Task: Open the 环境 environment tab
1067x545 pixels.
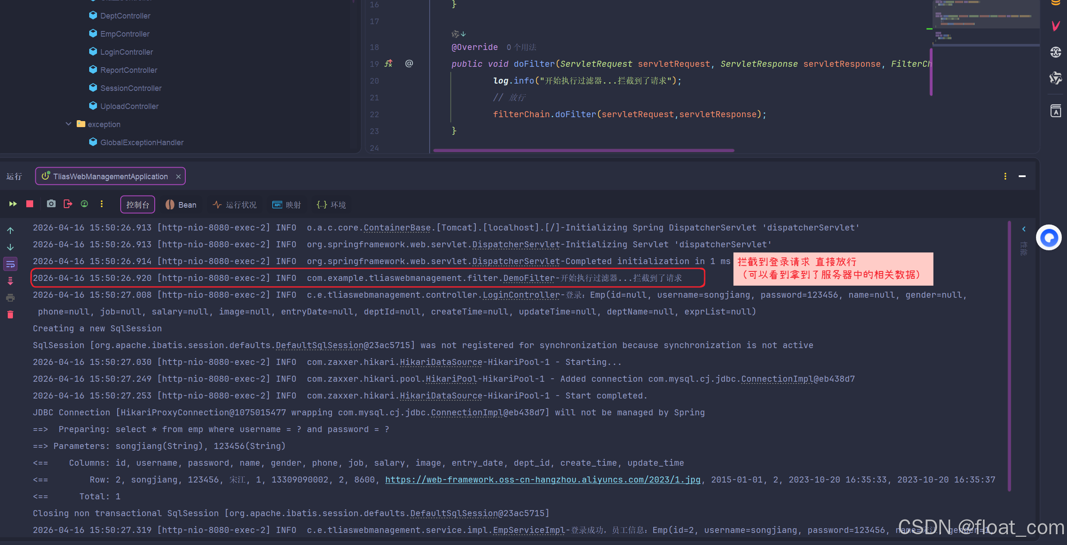Action: pos(331,205)
